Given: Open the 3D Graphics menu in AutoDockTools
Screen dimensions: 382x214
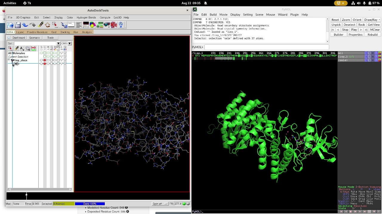Looking at the screenshot, I should (x=23, y=18).
